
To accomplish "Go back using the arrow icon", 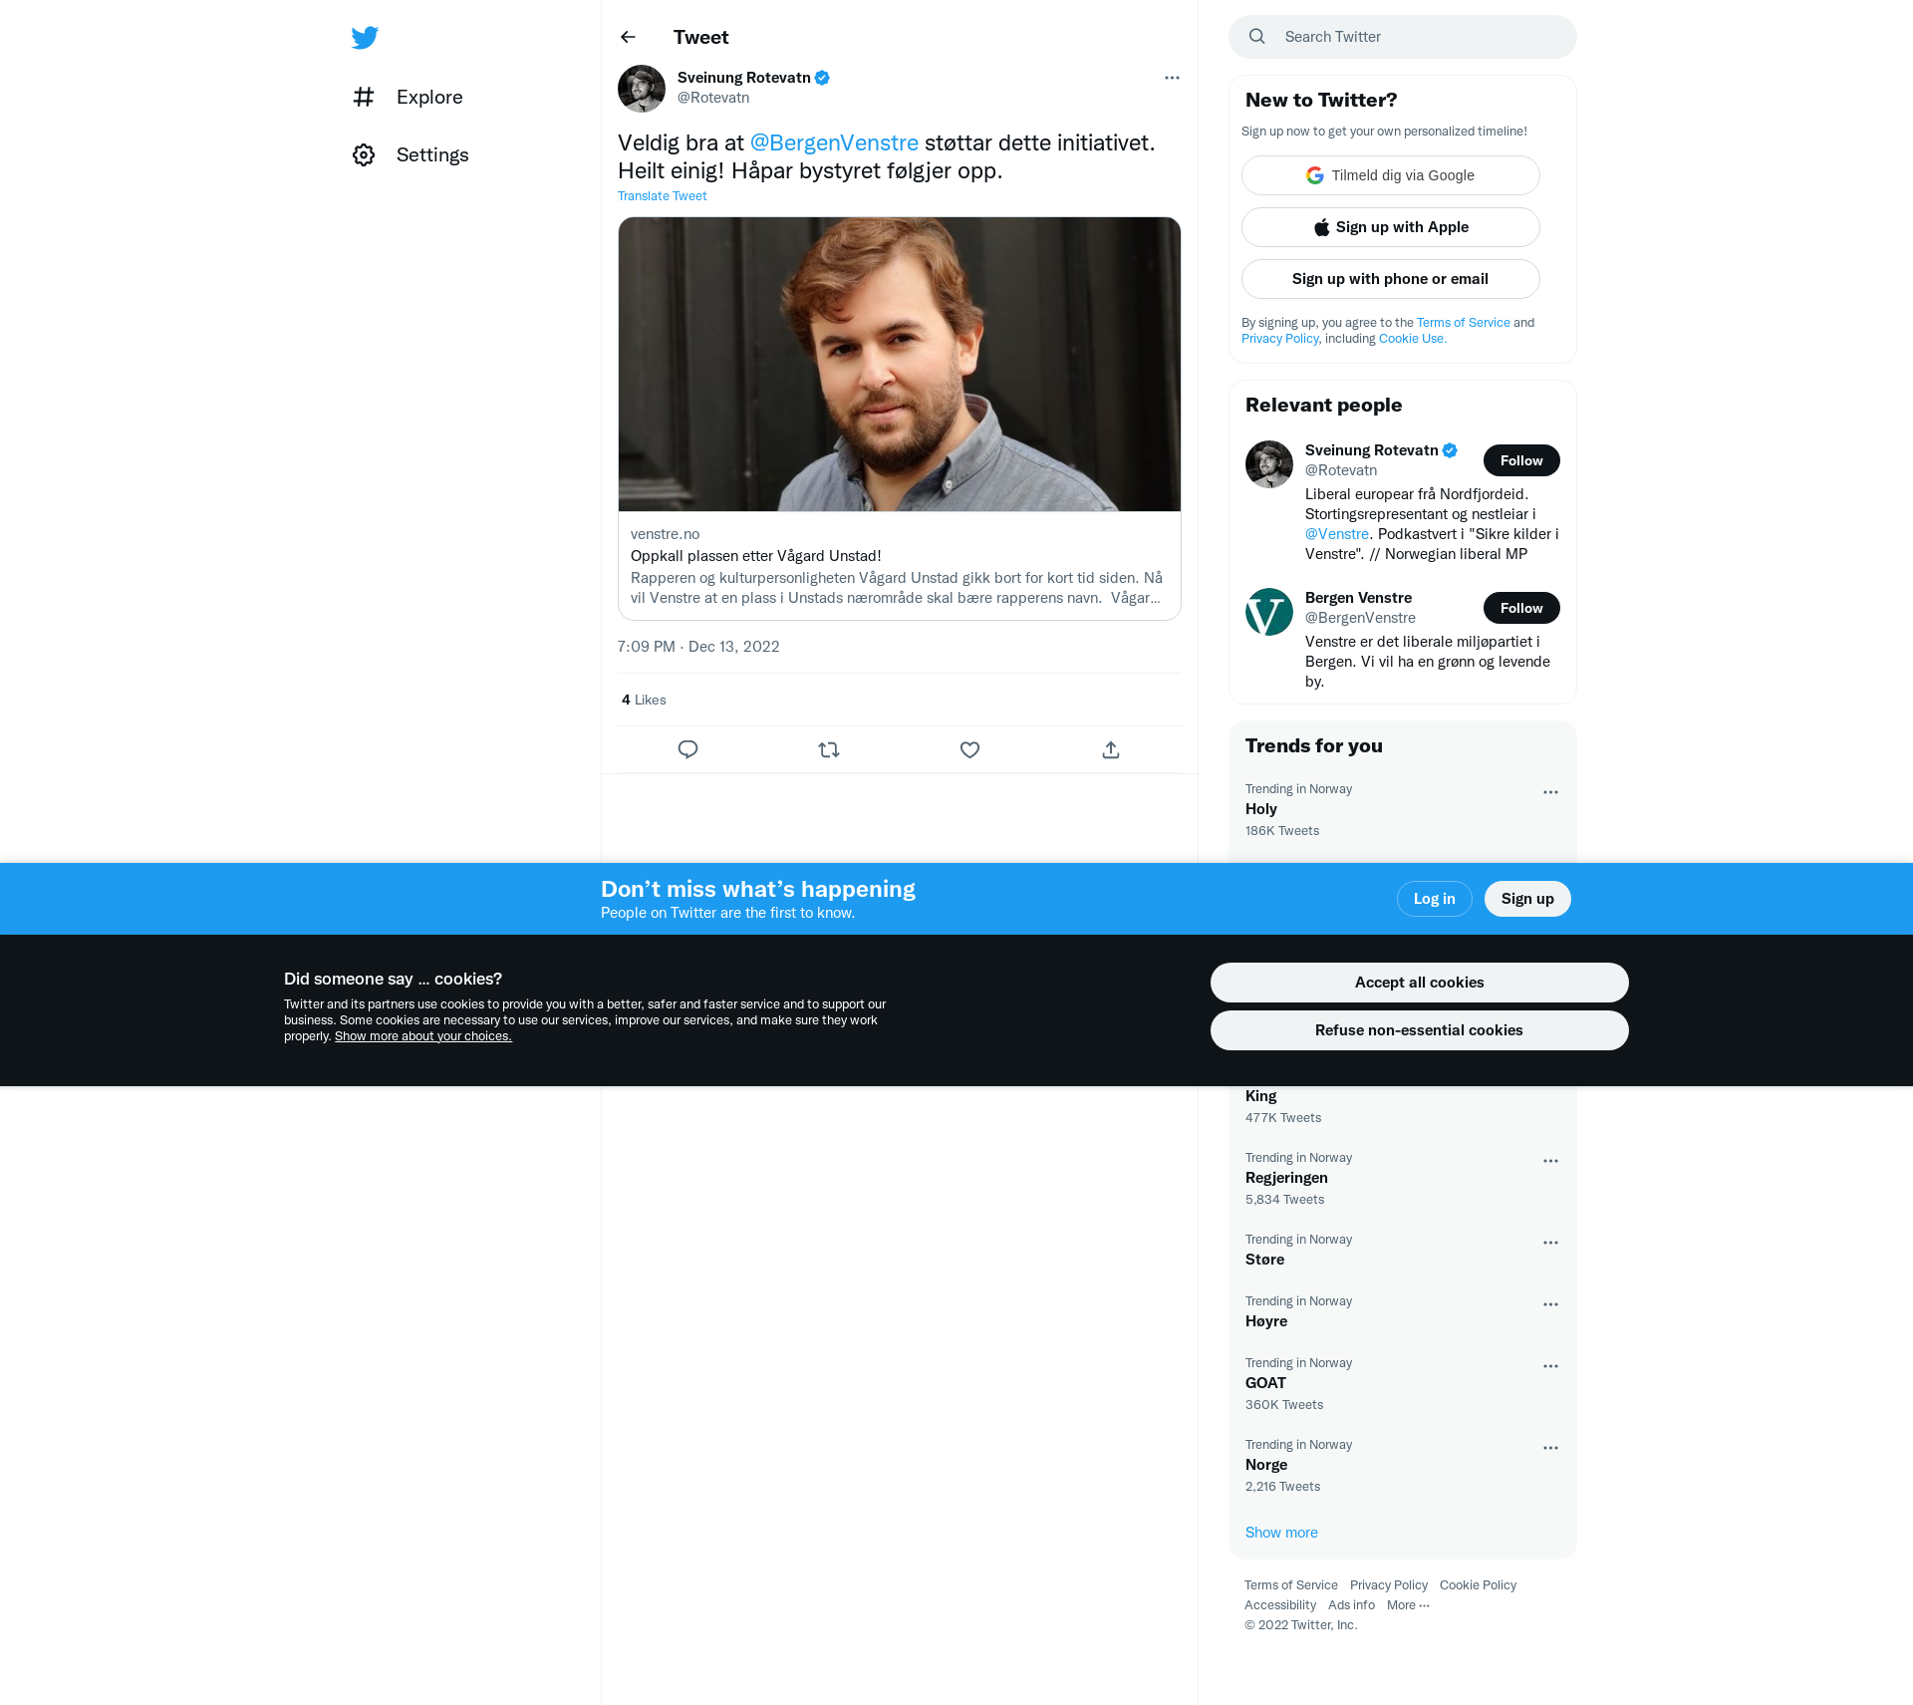I will (628, 37).
